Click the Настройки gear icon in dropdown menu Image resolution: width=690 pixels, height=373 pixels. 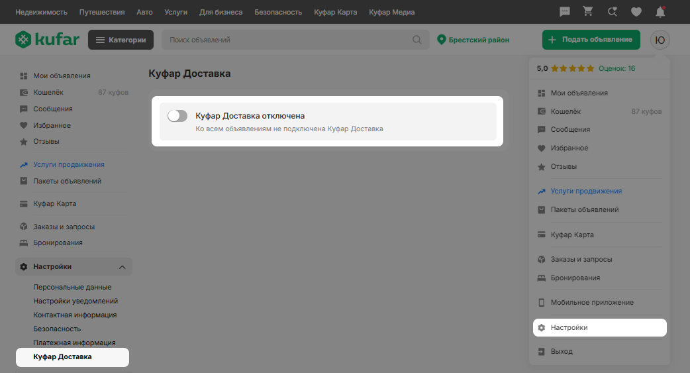coord(542,328)
